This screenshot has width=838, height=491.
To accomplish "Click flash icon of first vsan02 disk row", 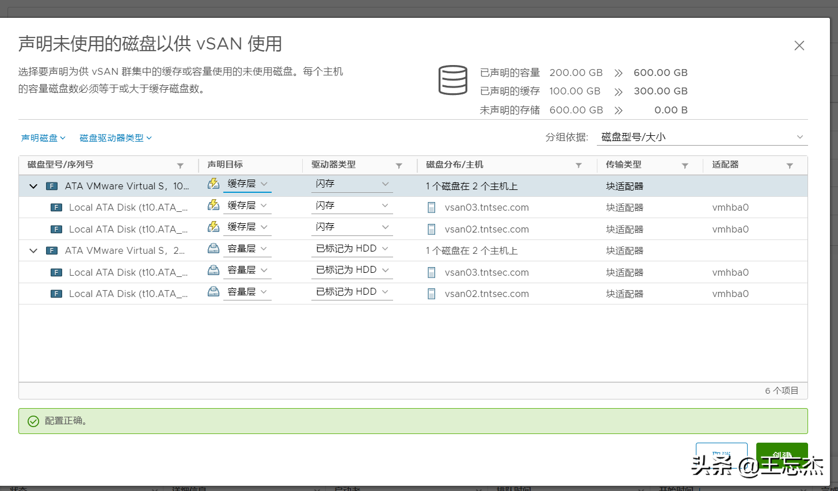I will tap(56, 229).
